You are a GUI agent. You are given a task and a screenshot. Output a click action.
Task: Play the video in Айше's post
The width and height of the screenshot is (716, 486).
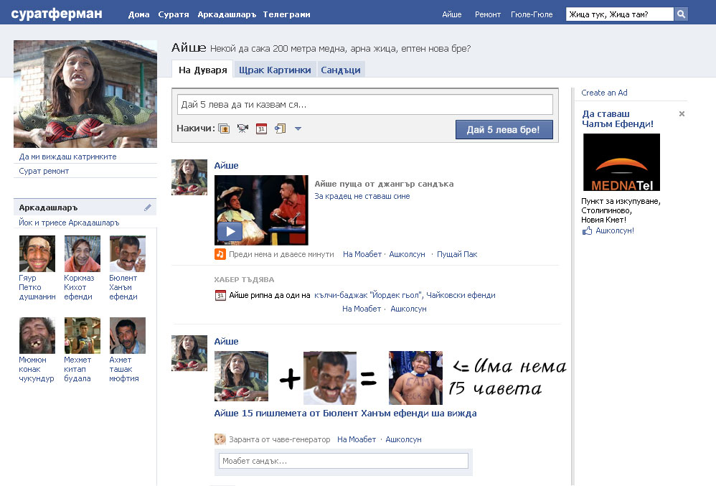230,232
